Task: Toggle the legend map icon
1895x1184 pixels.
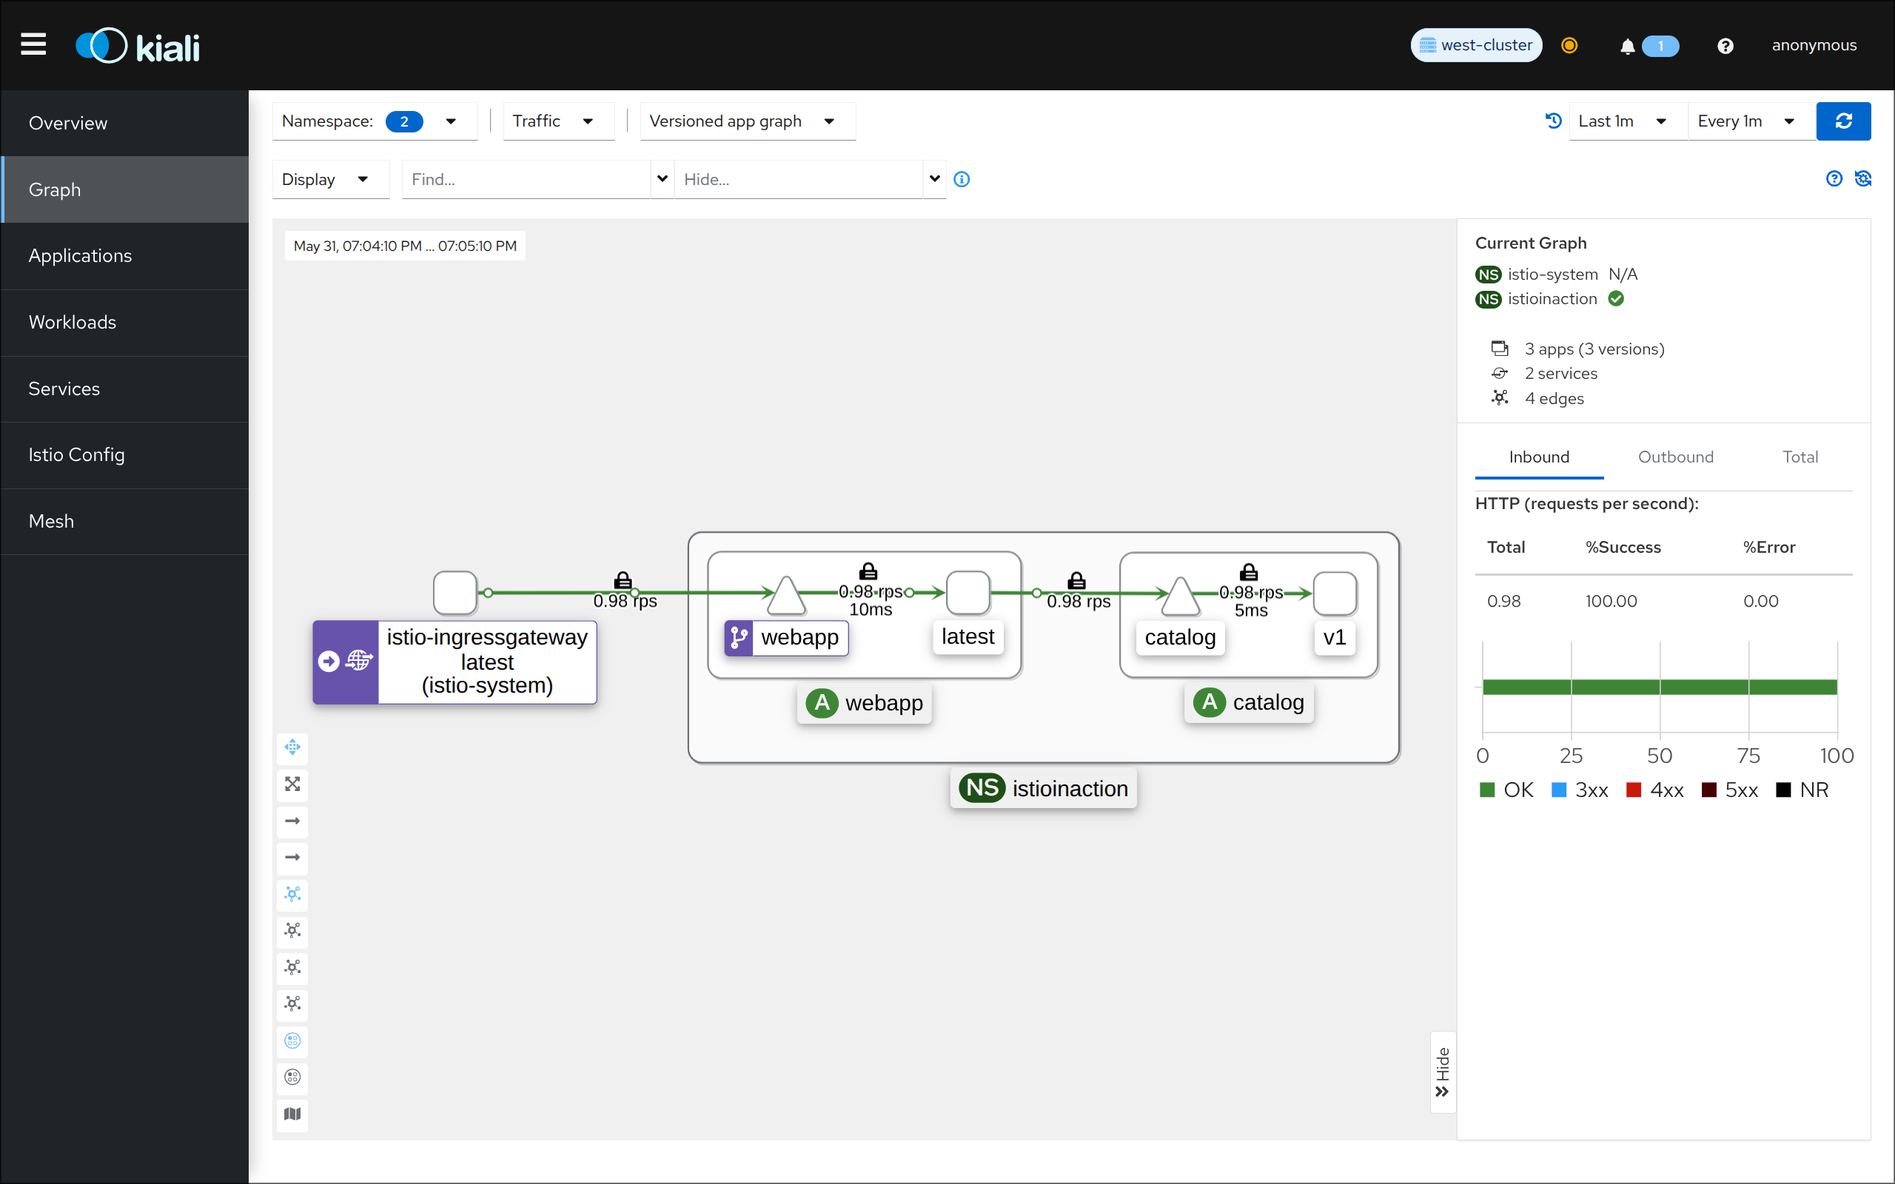Action: point(292,1114)
